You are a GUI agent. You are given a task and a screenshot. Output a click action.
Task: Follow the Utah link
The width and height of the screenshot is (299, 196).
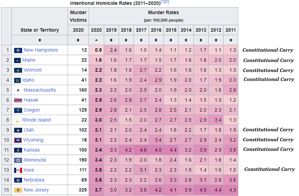[x=29, y=130]
